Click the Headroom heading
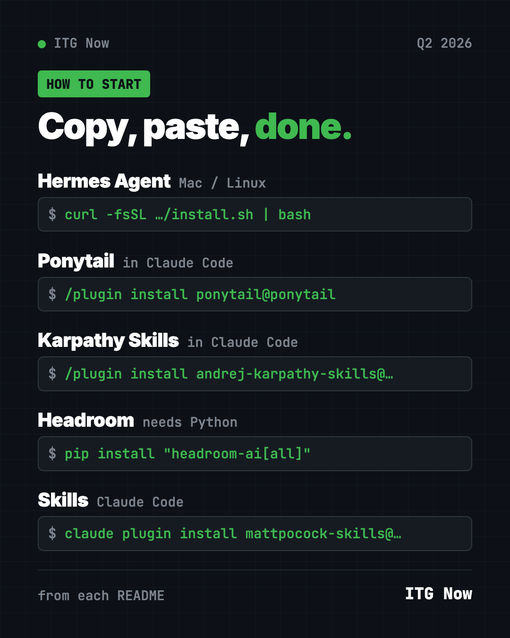This screenshot has height=638, width=510. [86, 421]
